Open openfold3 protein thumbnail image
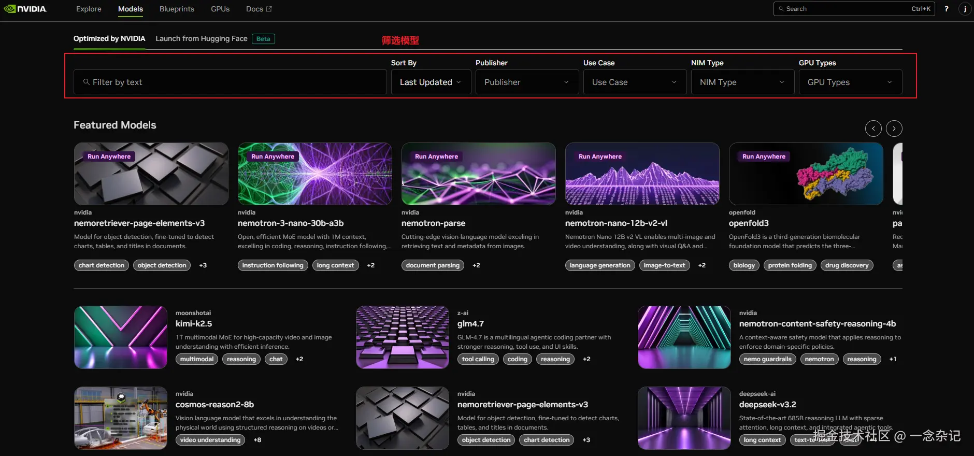This screenshot has height=456, width=974. pos(806,174)
